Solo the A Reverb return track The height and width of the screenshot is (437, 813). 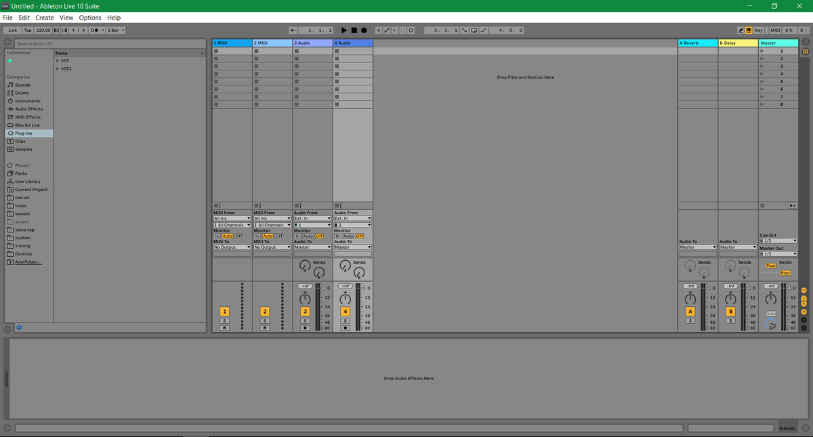coord(690,320)
